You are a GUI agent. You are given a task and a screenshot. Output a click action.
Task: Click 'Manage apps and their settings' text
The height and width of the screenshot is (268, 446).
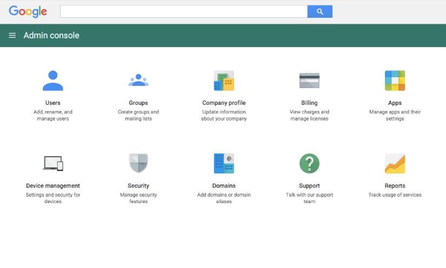tap(395, 116)
